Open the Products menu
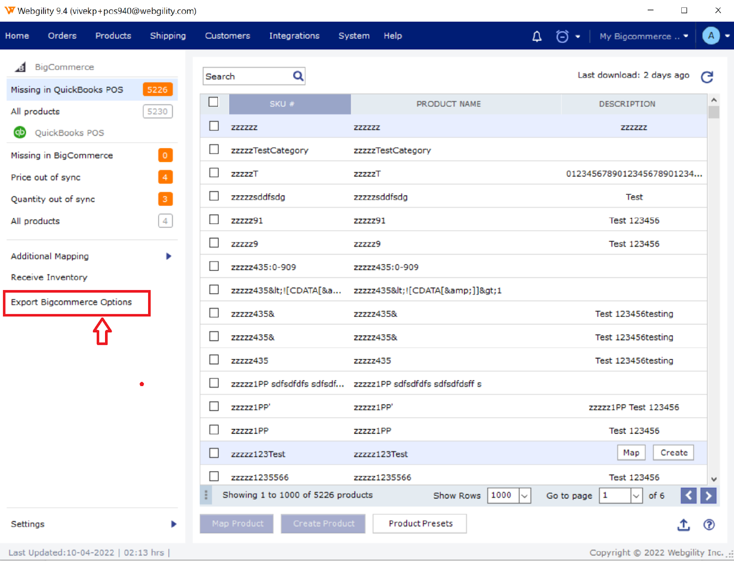 coord(113,36)
